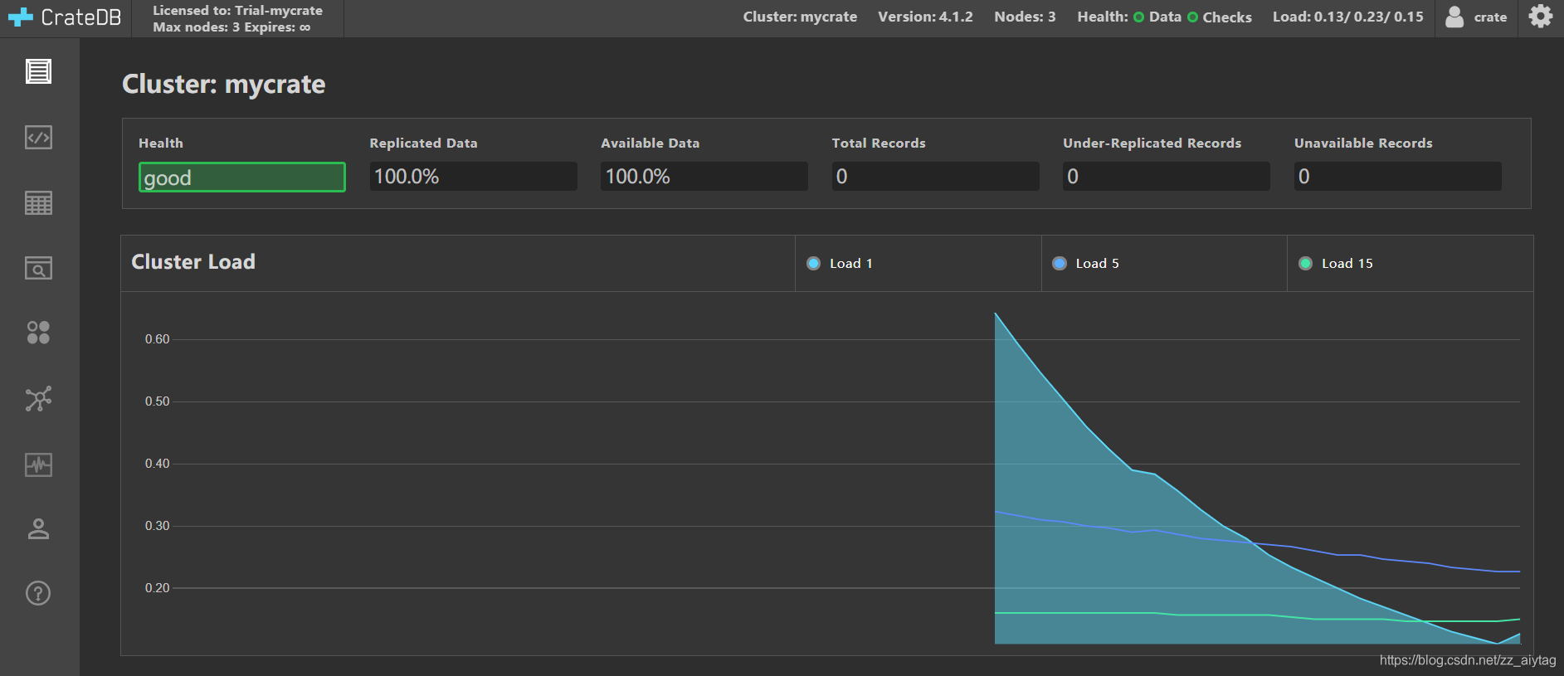Click the 0.20 y-axis label on chart
The width and height of the screenshot is (1564, 676).
coord(157,588)
